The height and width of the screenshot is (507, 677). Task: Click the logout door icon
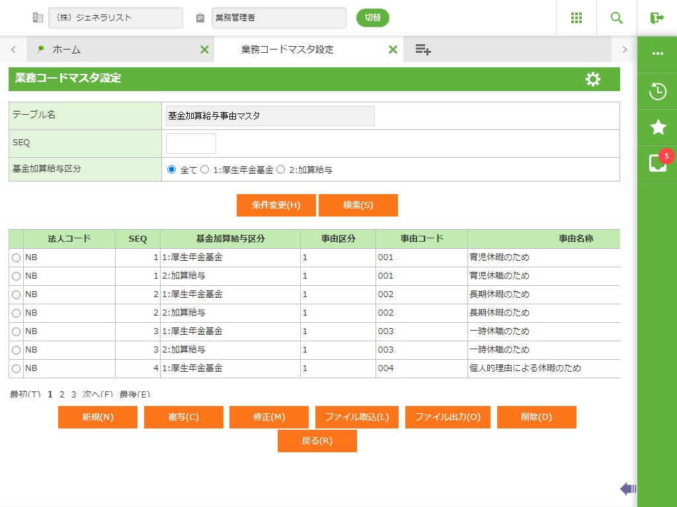pyautogui.click(x=657, y=18)
